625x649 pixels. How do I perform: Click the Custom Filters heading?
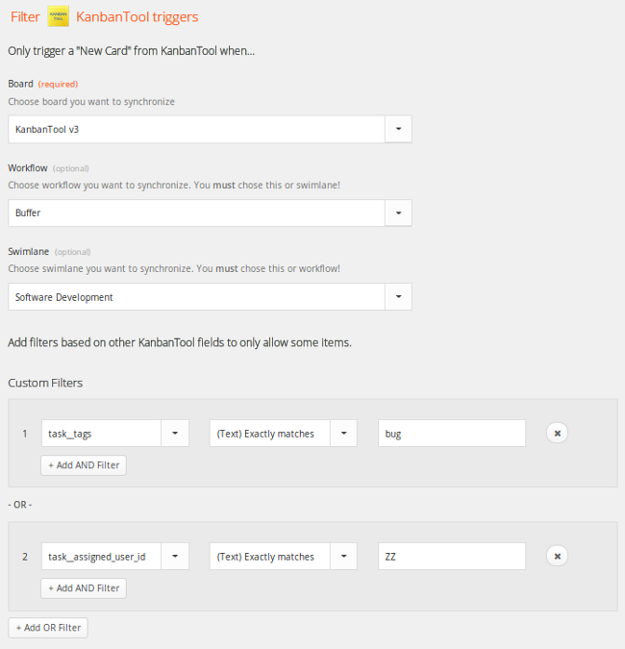click(45, 383)
